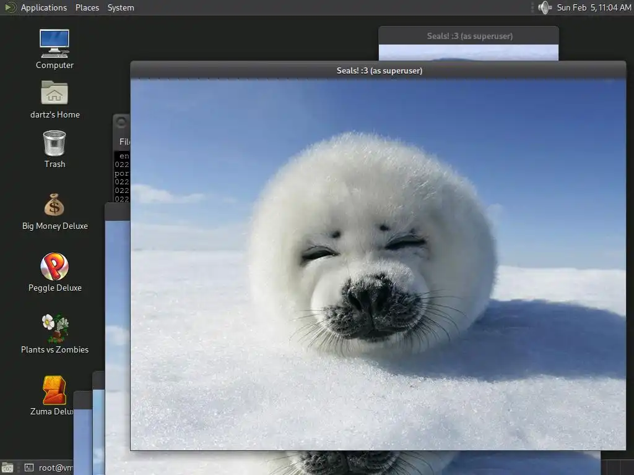Start Plants vs Zombies desktop icon
This screenshot has width=634, height=475.
[54, 328]
